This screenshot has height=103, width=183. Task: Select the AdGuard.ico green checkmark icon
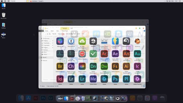(x=93, y=54)
